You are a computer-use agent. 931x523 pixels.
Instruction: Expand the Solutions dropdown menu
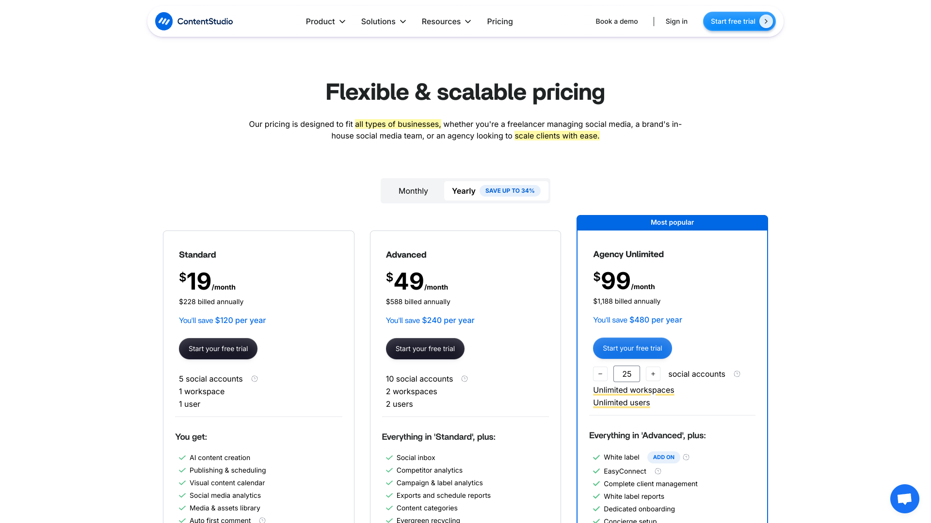click(384, 21)
